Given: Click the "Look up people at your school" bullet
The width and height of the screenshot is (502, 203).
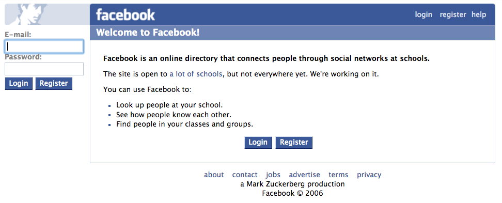Looking at the screenshot, I should click(x=169, y=105).
